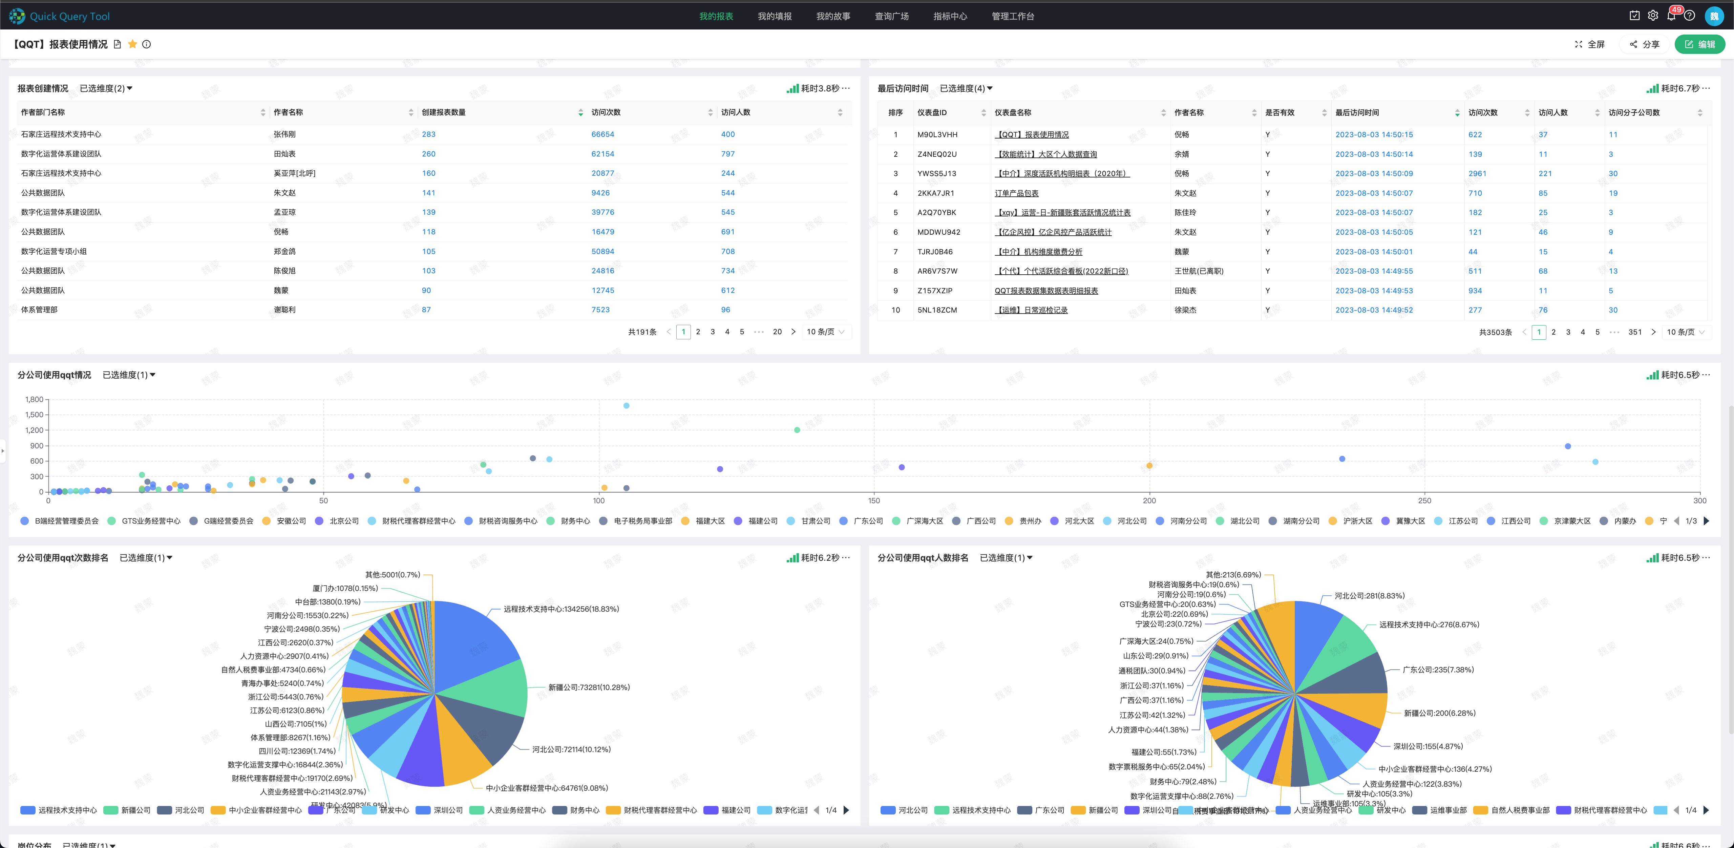
Task: Switch to 查询广场 tab
Action: [x=891, y=16]
